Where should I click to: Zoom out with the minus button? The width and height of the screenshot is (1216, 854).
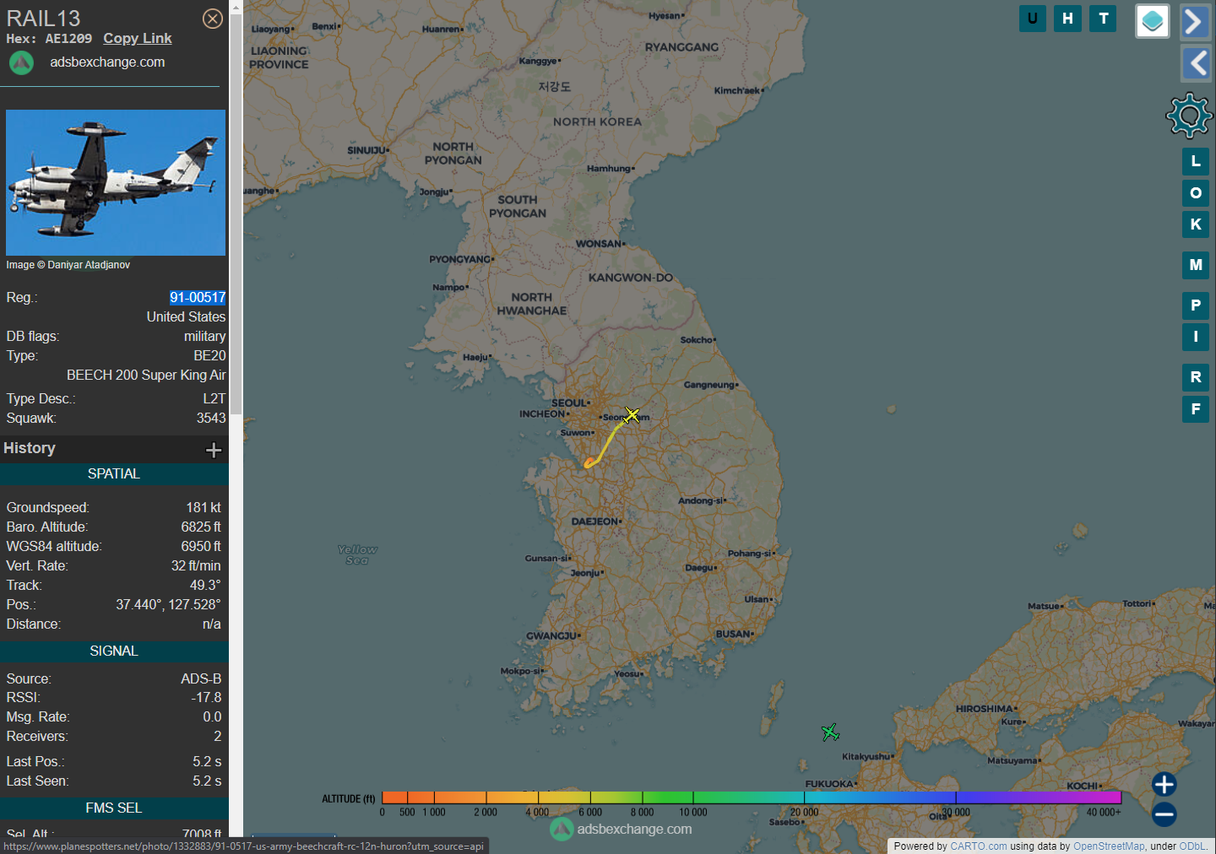click(x=1164, y=814)
